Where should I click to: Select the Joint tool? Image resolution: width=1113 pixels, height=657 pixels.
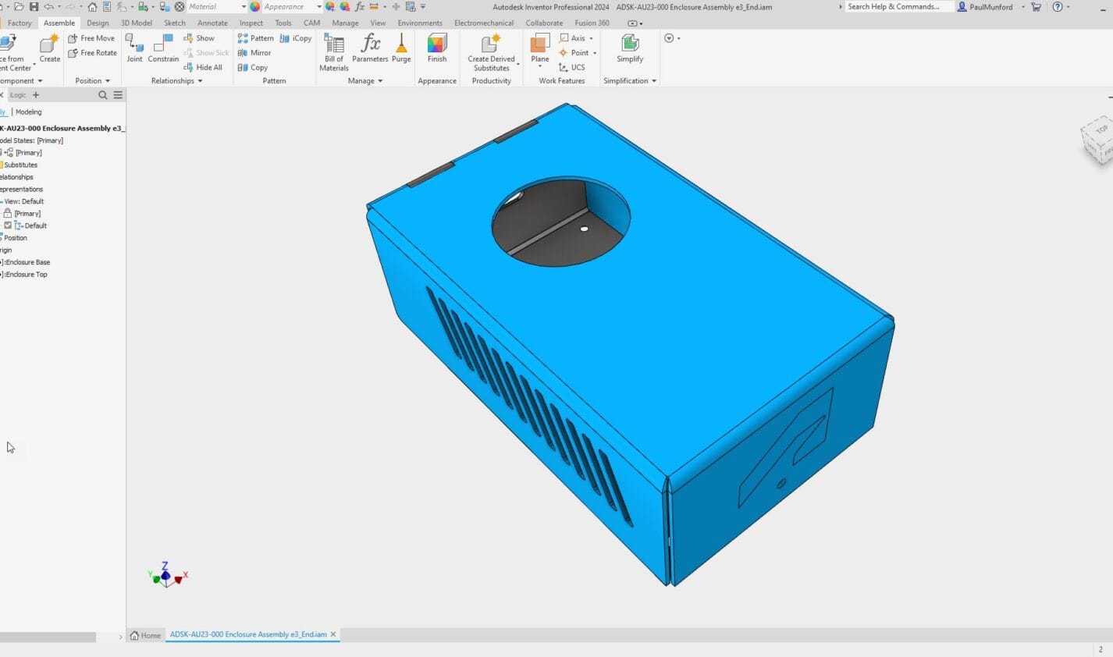point(134,48)
